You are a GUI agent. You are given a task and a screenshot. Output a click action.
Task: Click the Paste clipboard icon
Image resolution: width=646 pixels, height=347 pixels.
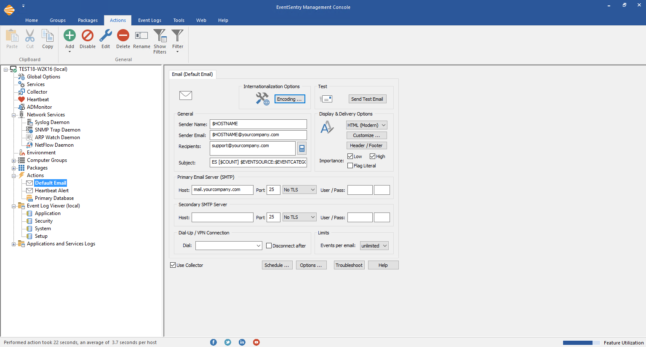coord(12,35)
